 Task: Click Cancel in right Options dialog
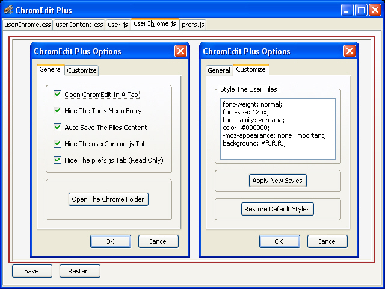327,241
